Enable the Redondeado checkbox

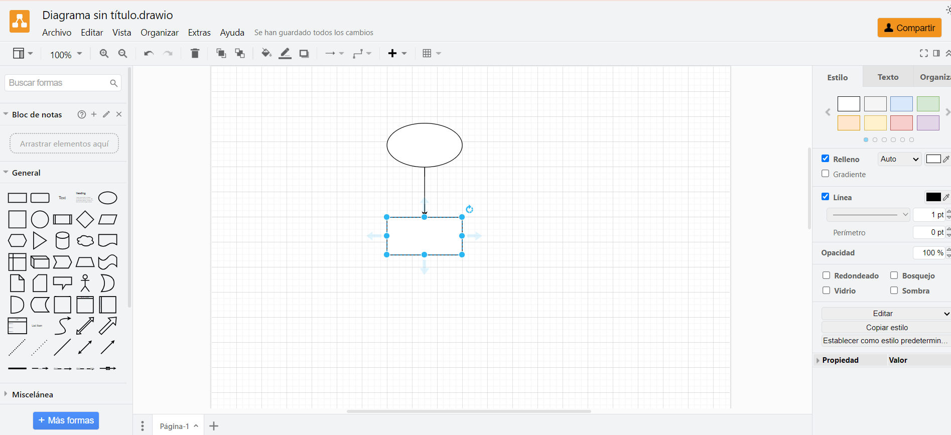pos(826,275)
